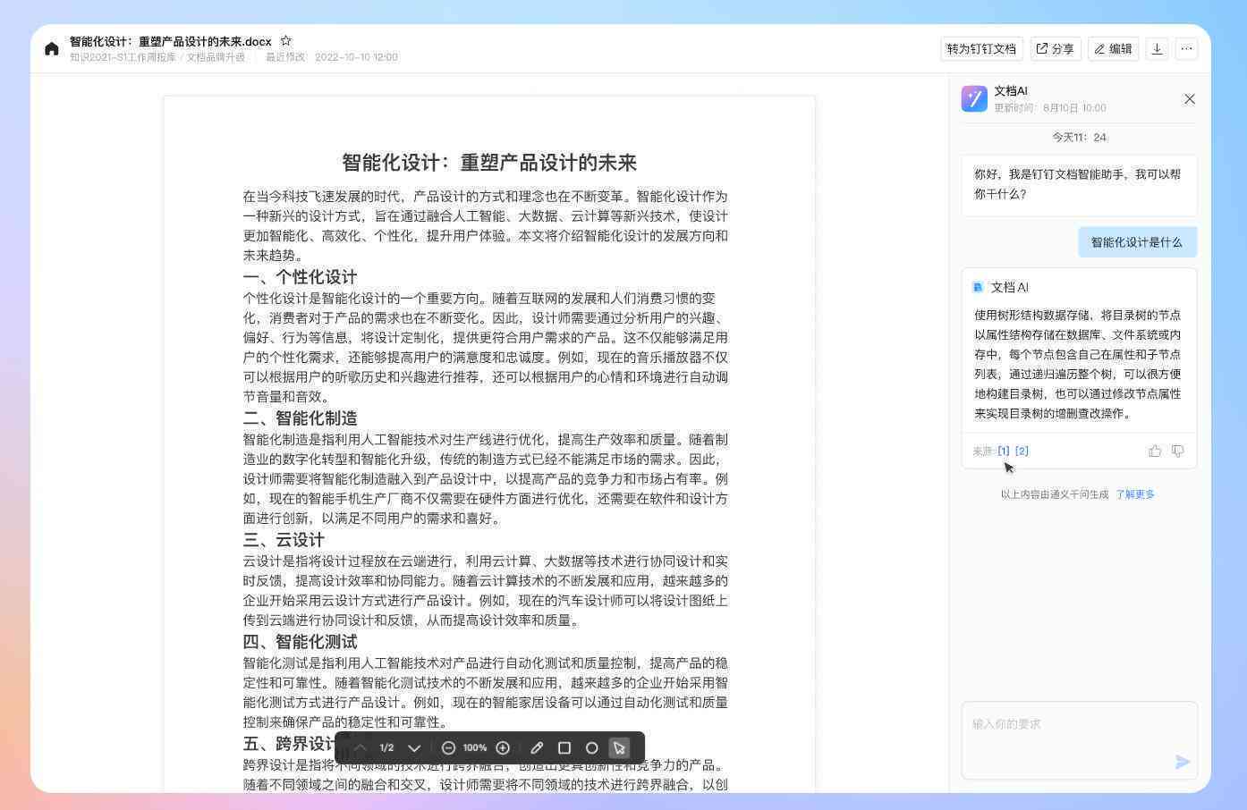Select the pen annotation tool
Viewport: 1247px width, 810px height.
point(537,748)
